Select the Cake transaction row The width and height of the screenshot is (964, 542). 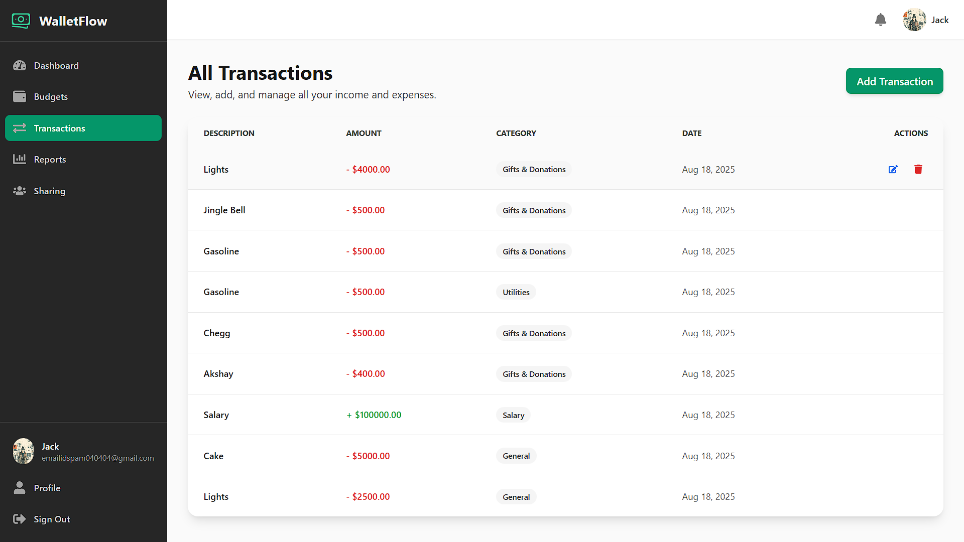tap(565, 456)
